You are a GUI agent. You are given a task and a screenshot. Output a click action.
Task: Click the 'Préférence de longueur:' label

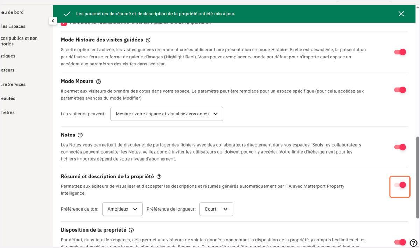coord(171,209)
